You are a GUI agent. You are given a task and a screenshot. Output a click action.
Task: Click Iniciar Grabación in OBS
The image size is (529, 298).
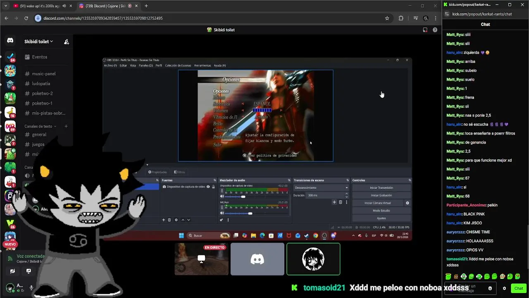(x=381, y=195)
